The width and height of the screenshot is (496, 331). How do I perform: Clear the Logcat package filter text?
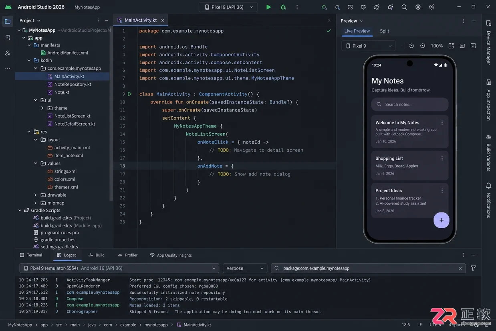point(460,268)
